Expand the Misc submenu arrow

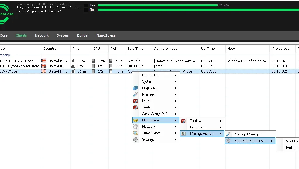(176, 101)
